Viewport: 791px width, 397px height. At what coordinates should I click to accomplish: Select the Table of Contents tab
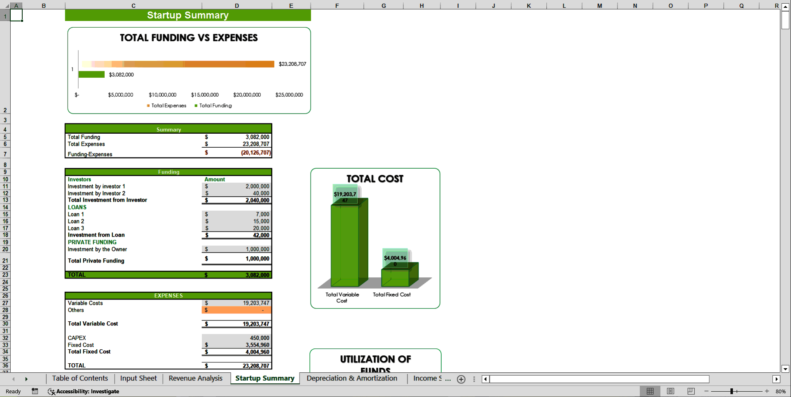coord(80,378)
